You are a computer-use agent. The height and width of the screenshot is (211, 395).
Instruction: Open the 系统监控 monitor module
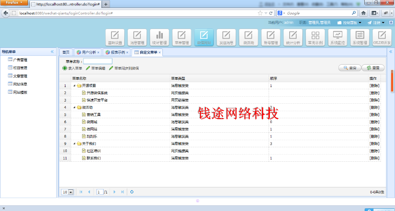coord(338,37)
